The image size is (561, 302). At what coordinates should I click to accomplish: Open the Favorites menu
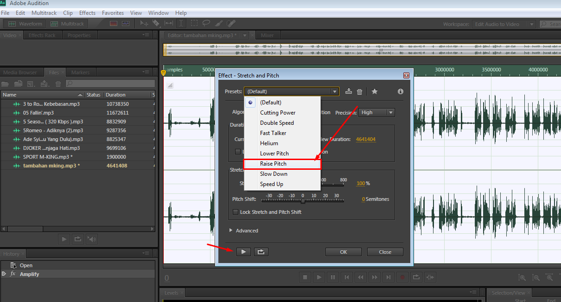[x=113, y=13]
